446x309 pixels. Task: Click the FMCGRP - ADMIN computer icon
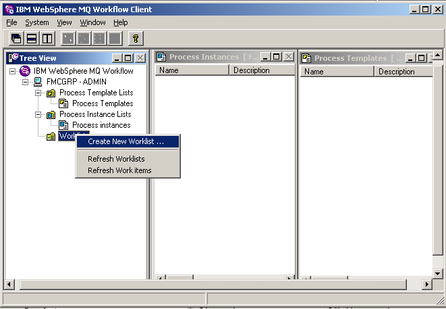[38, 82]
